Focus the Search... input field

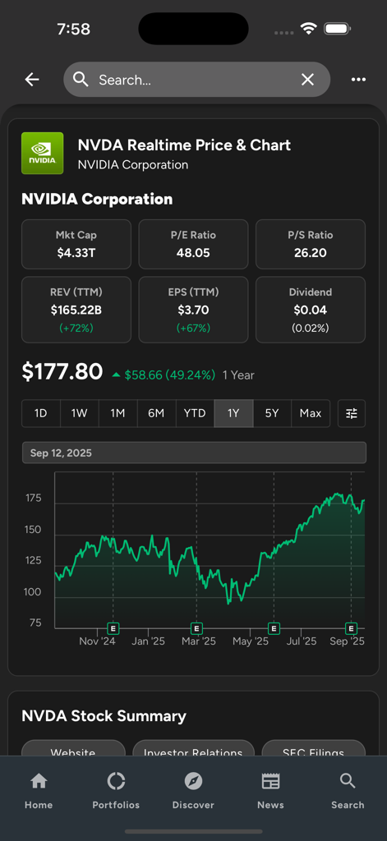[x=196, y=80]
